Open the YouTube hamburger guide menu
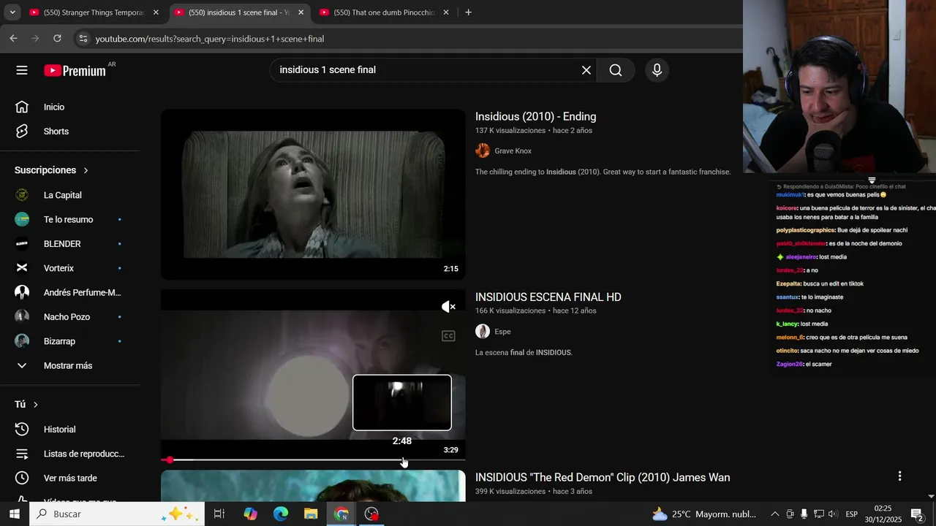This screenshot has width=936, height=526. 22,70
